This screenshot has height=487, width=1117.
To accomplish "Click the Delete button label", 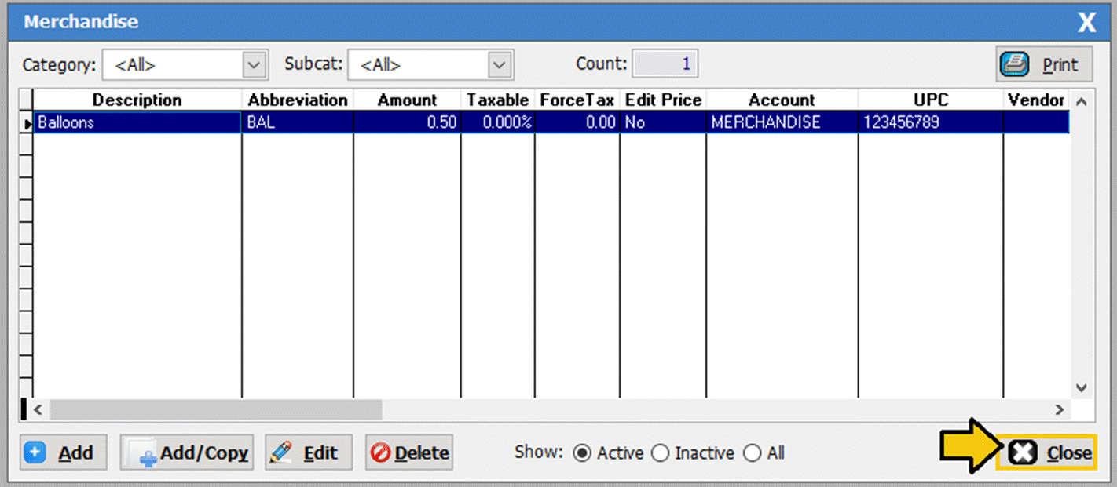I will point(422,453).
